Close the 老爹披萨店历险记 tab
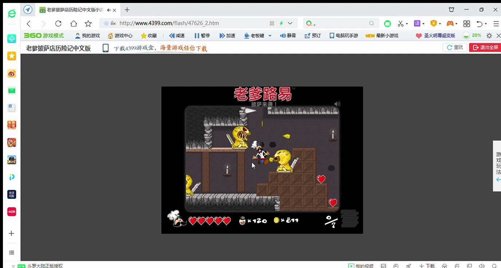 point(115,10)
